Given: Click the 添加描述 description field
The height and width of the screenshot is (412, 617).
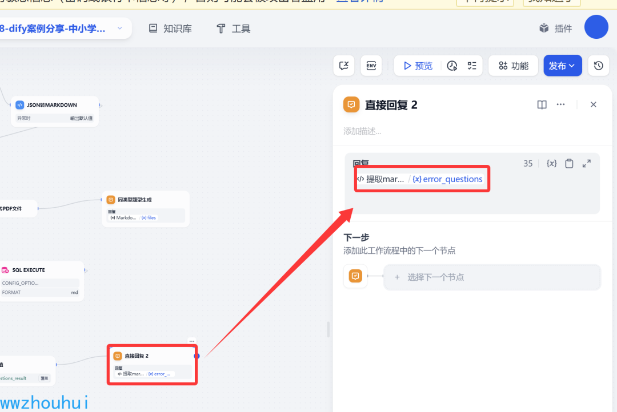Looking at the screenshot, I should point(362,131).
